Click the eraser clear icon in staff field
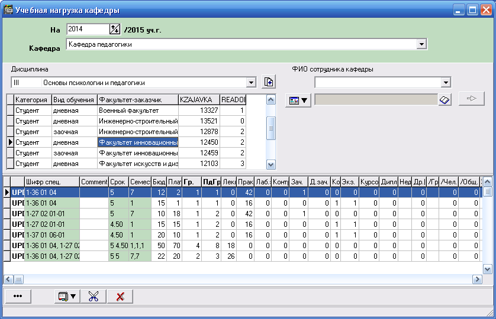This screenshot has width=496, height=319. coord(445,100)
